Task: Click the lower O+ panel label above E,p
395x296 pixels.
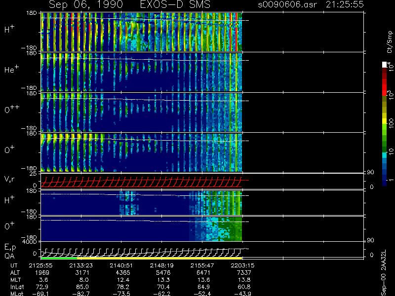Action: point(9,225)
